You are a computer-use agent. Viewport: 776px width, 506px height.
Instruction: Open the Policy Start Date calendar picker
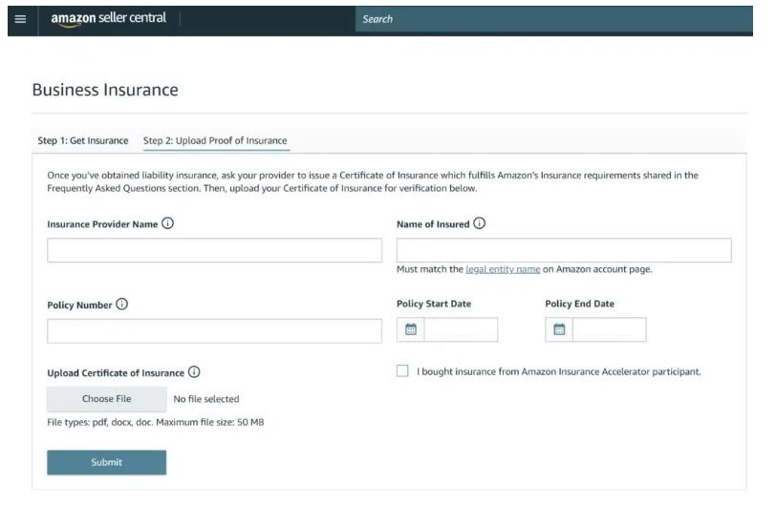point(411,329)
